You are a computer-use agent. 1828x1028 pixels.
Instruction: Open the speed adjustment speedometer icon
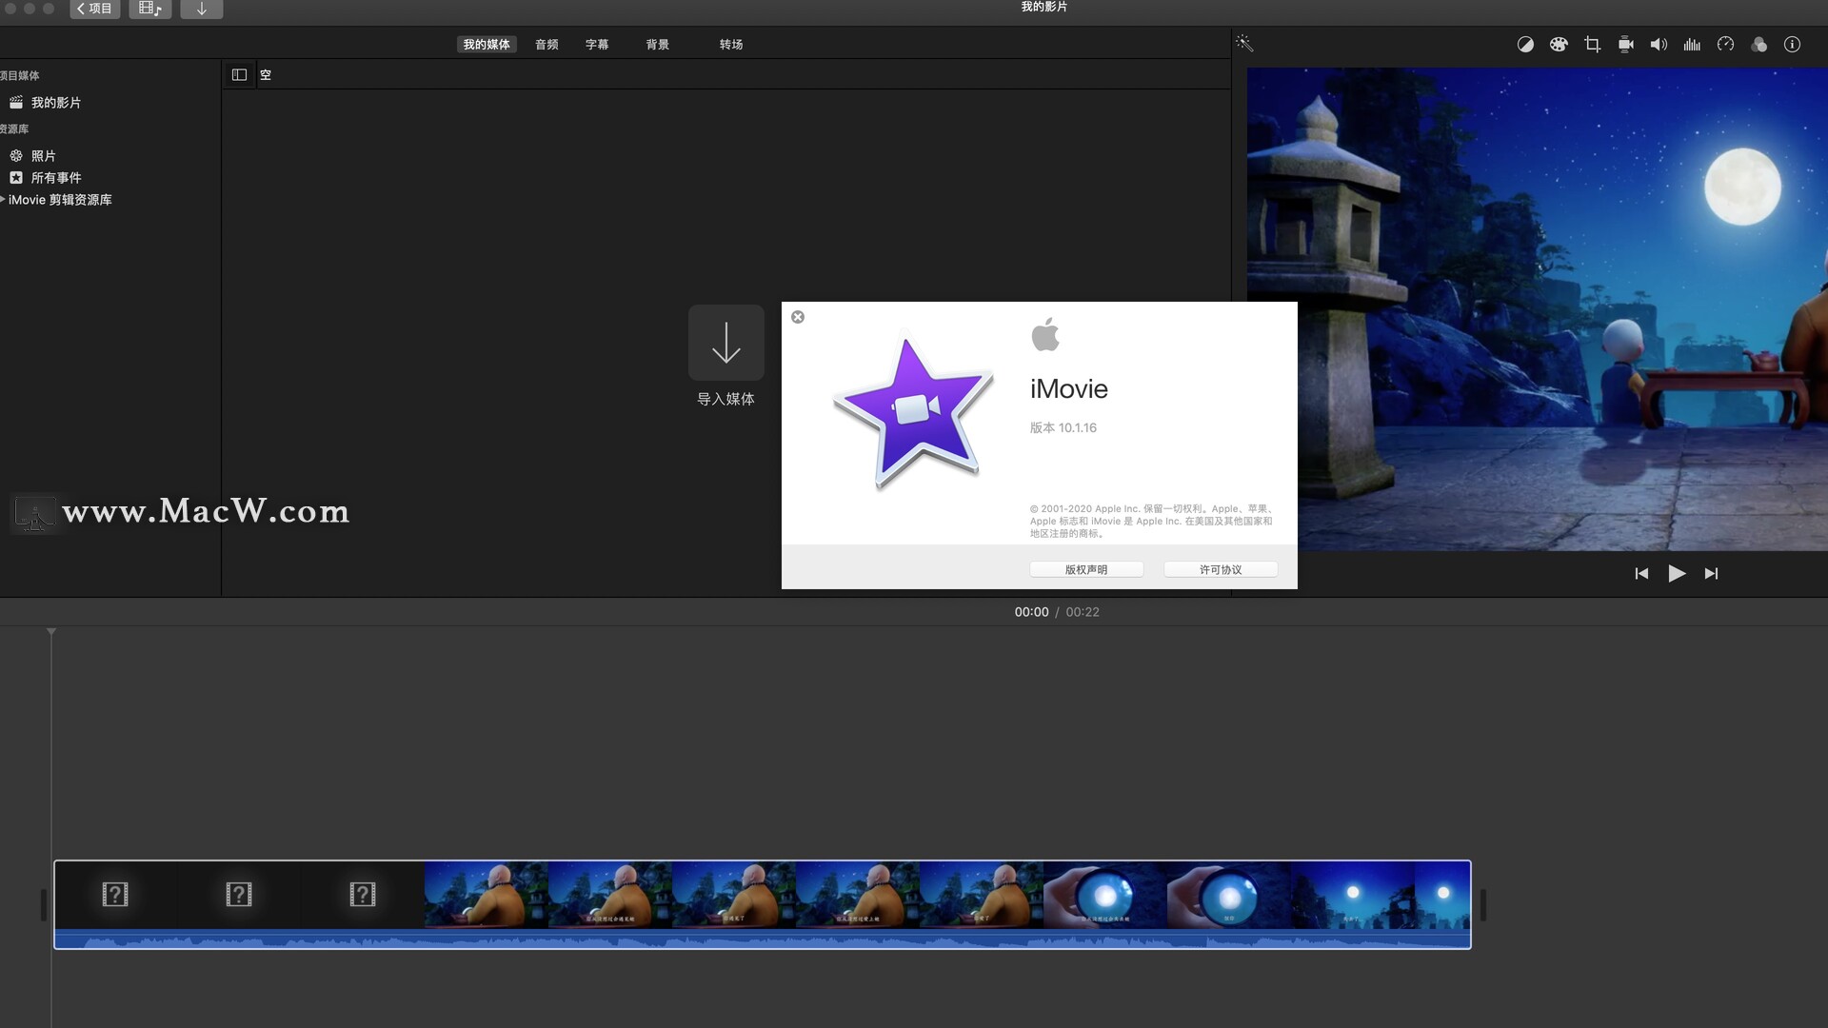[x=1725, y=45]
